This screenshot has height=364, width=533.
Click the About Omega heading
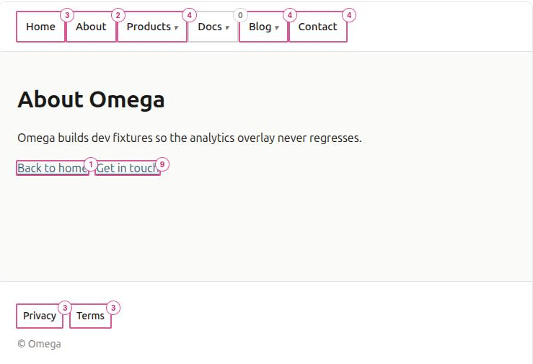pyautogui.click(x=91, y=99)
